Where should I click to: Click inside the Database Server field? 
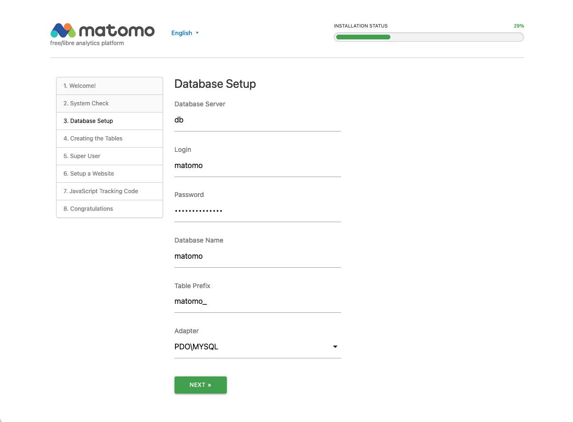[x=257, y=120]
